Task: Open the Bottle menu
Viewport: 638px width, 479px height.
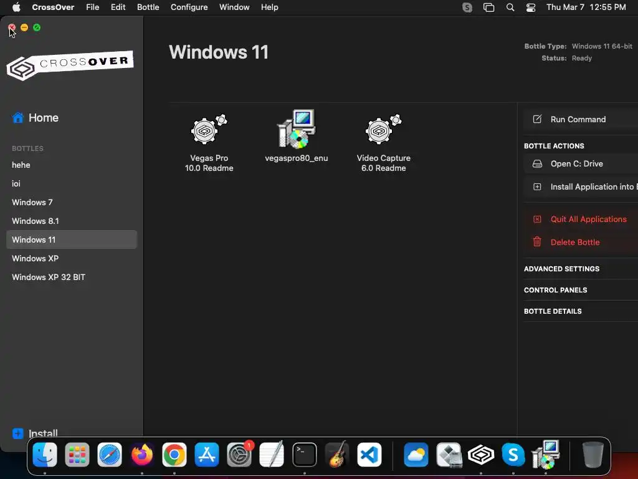Action: (x=148, y=7)
